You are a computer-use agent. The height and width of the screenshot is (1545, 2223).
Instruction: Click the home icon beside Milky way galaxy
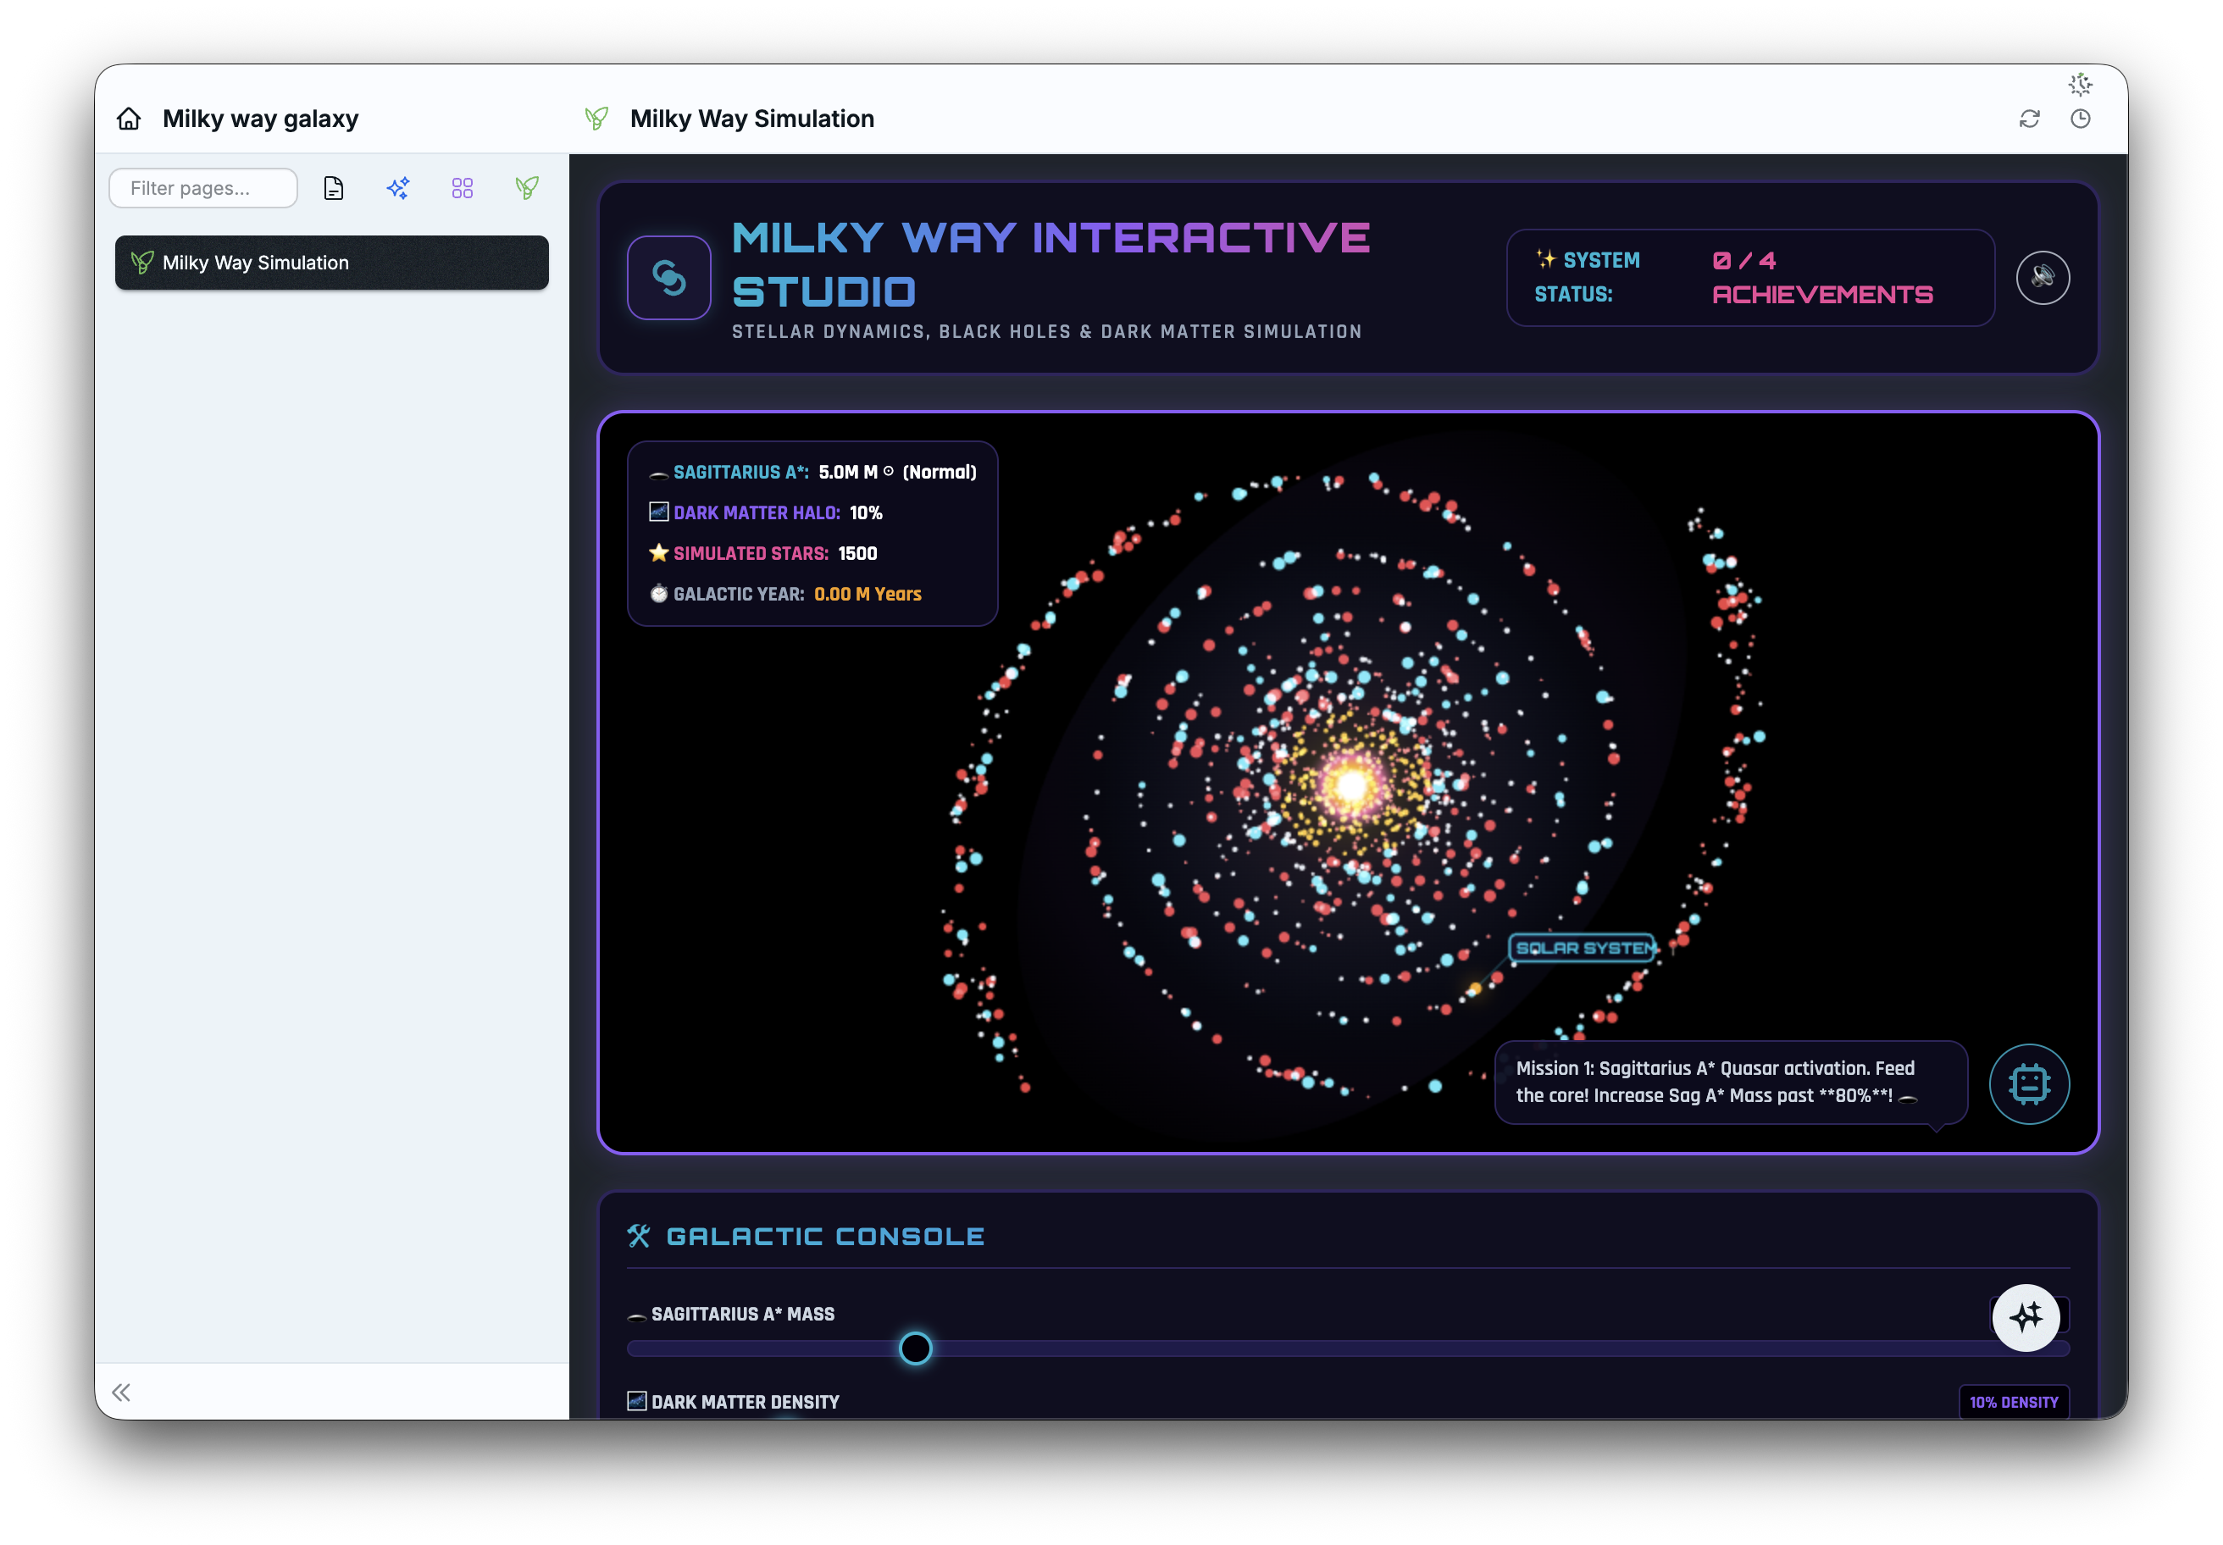[x=129, y=119]
